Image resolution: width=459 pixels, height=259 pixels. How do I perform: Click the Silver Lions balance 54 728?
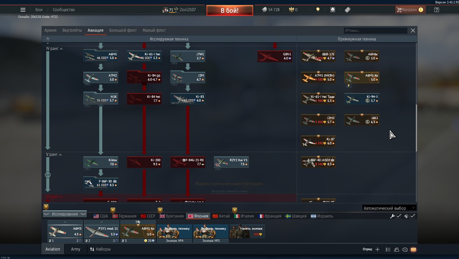(x=271, y=10)
